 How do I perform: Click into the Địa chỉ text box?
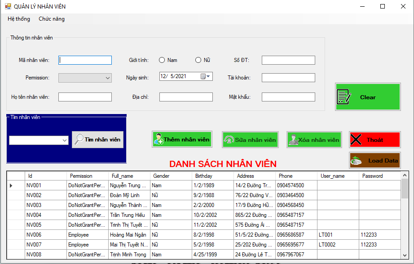186,97
